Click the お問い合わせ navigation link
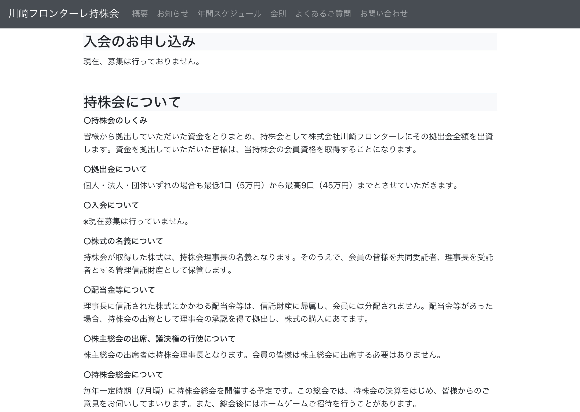Image resolution: width=580 pixels, height=412 pixels. tap(384, 14)
